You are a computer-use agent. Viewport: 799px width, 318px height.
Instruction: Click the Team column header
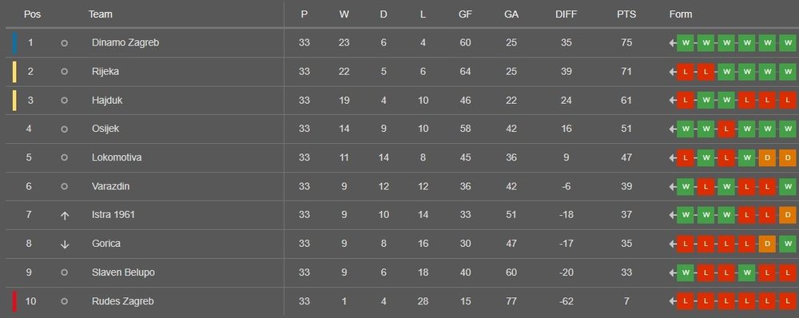pos(101,14)
